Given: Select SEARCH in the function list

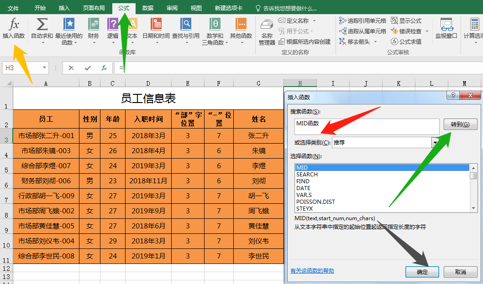Looking at the screenshot, I should [x=382, y=175].
